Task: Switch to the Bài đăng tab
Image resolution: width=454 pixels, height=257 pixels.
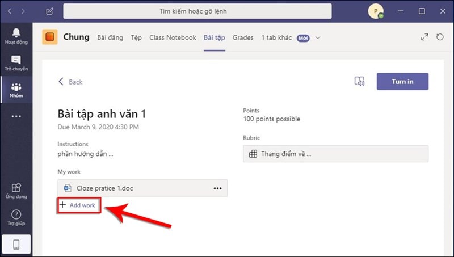Action: tap(110, 37)
